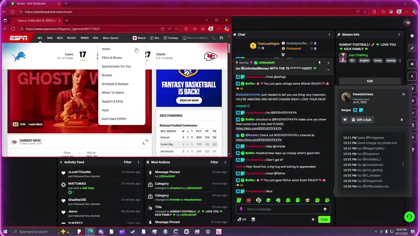Click the red angry emote in chat
This screenshot has height=236, width=420.
point(249,200)
